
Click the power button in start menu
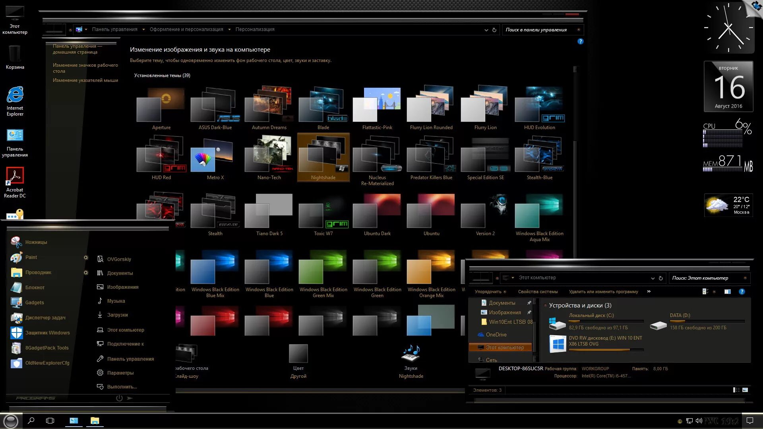119,398
